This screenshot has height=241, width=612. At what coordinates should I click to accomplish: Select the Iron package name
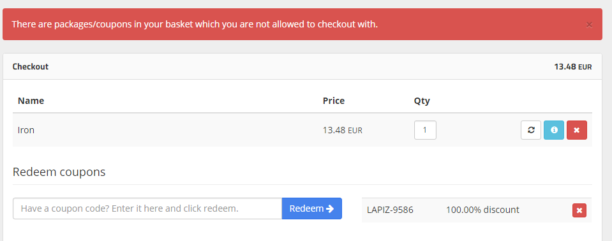pyautogui.click(x=26, y=130)
